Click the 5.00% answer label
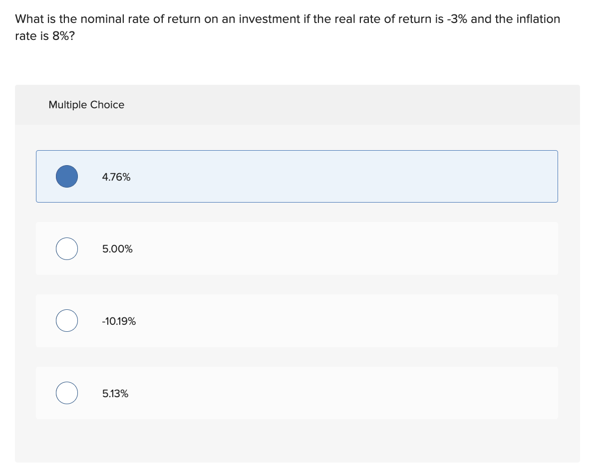This screenshot has width=594, height=473. point(117,249)
